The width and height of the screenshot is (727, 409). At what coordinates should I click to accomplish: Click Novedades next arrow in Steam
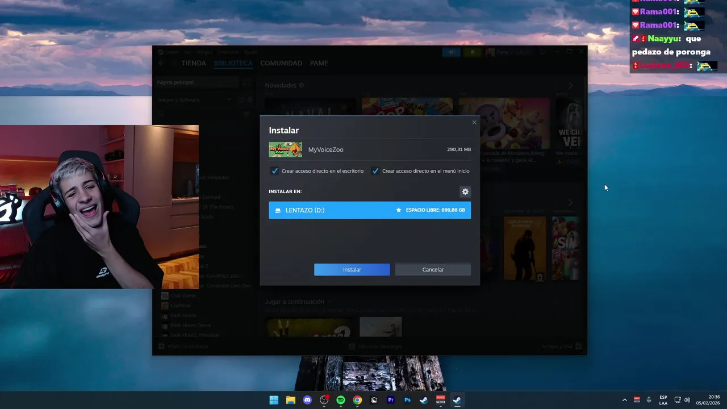(x=570, y=85)
